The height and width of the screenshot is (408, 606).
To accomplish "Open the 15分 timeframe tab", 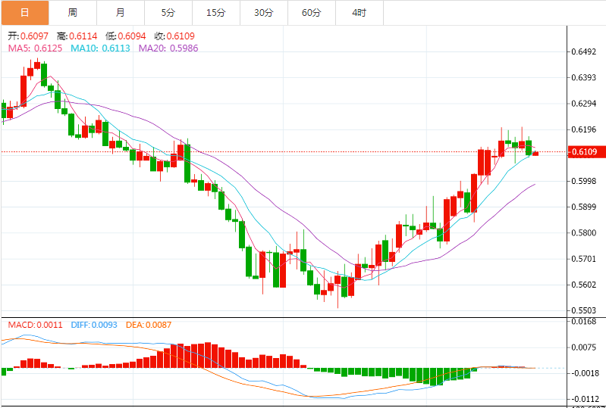I will [x=216, y=13].
